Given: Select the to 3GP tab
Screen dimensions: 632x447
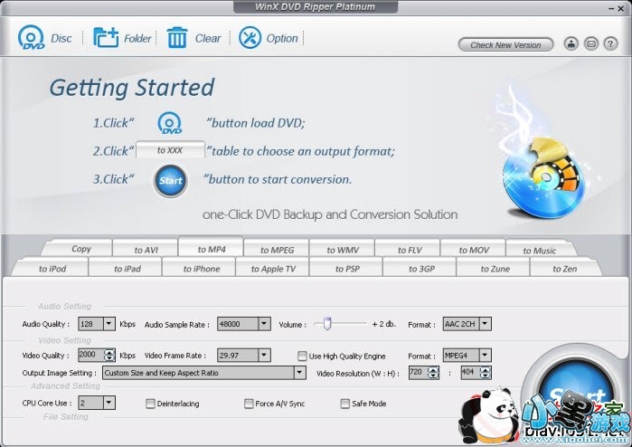Looking at the screenshot, I should 421,268.
